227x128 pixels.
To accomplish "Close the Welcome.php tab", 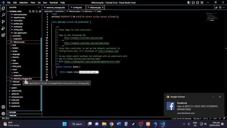I will point(103,7).
